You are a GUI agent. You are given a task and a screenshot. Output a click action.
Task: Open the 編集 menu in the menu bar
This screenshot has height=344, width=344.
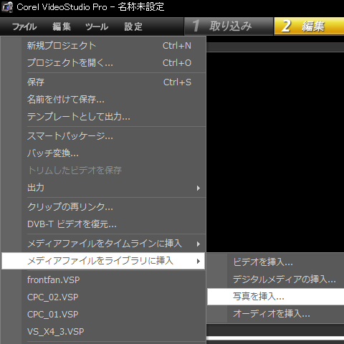(62, 27)
